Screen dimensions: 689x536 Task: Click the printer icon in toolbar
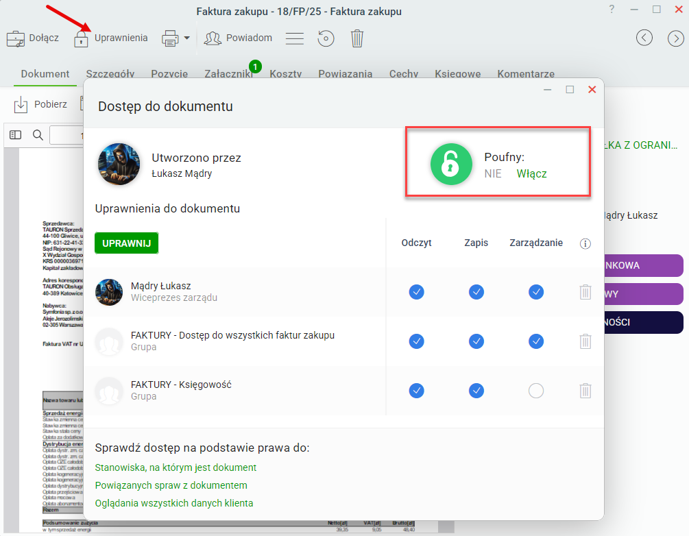coord(170,38)
